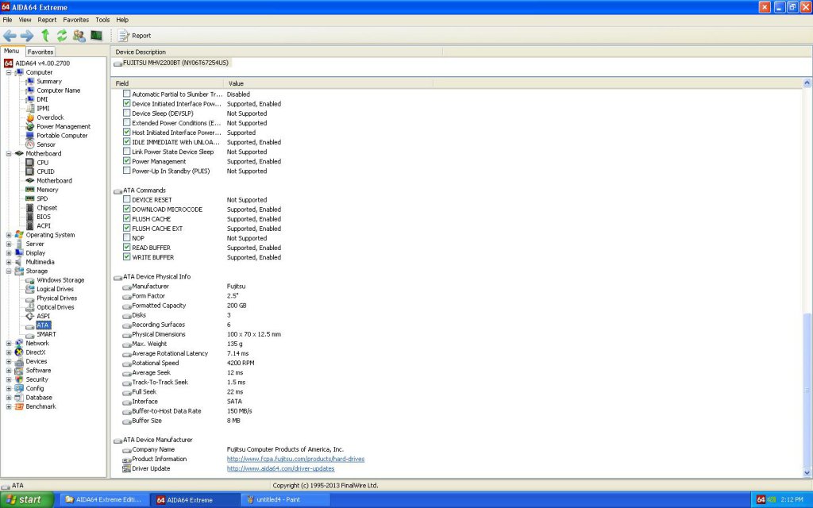Uncheck the FLUSH CACHE EXT checkbox
Screen dimensions: 813x508
[x=127, y=229]
